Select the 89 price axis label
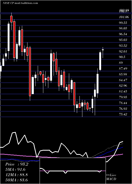Viewport: 132px width, 184px height. [x=121, y=63]
